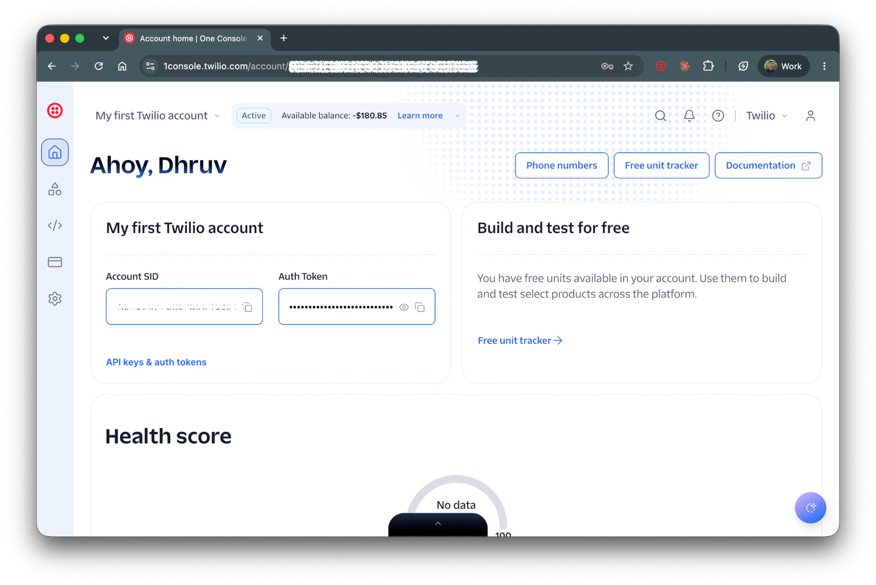Click the search magnifier icon
The height and width of the screenshot is (585, 876).
click(660, 115)
